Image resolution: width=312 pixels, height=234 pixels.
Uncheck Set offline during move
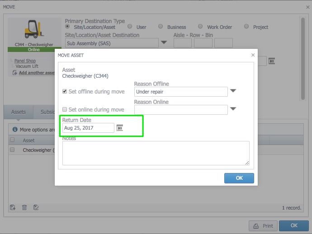(65, 92)
